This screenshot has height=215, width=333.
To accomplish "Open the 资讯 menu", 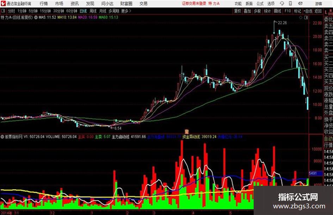I will 75,4.
